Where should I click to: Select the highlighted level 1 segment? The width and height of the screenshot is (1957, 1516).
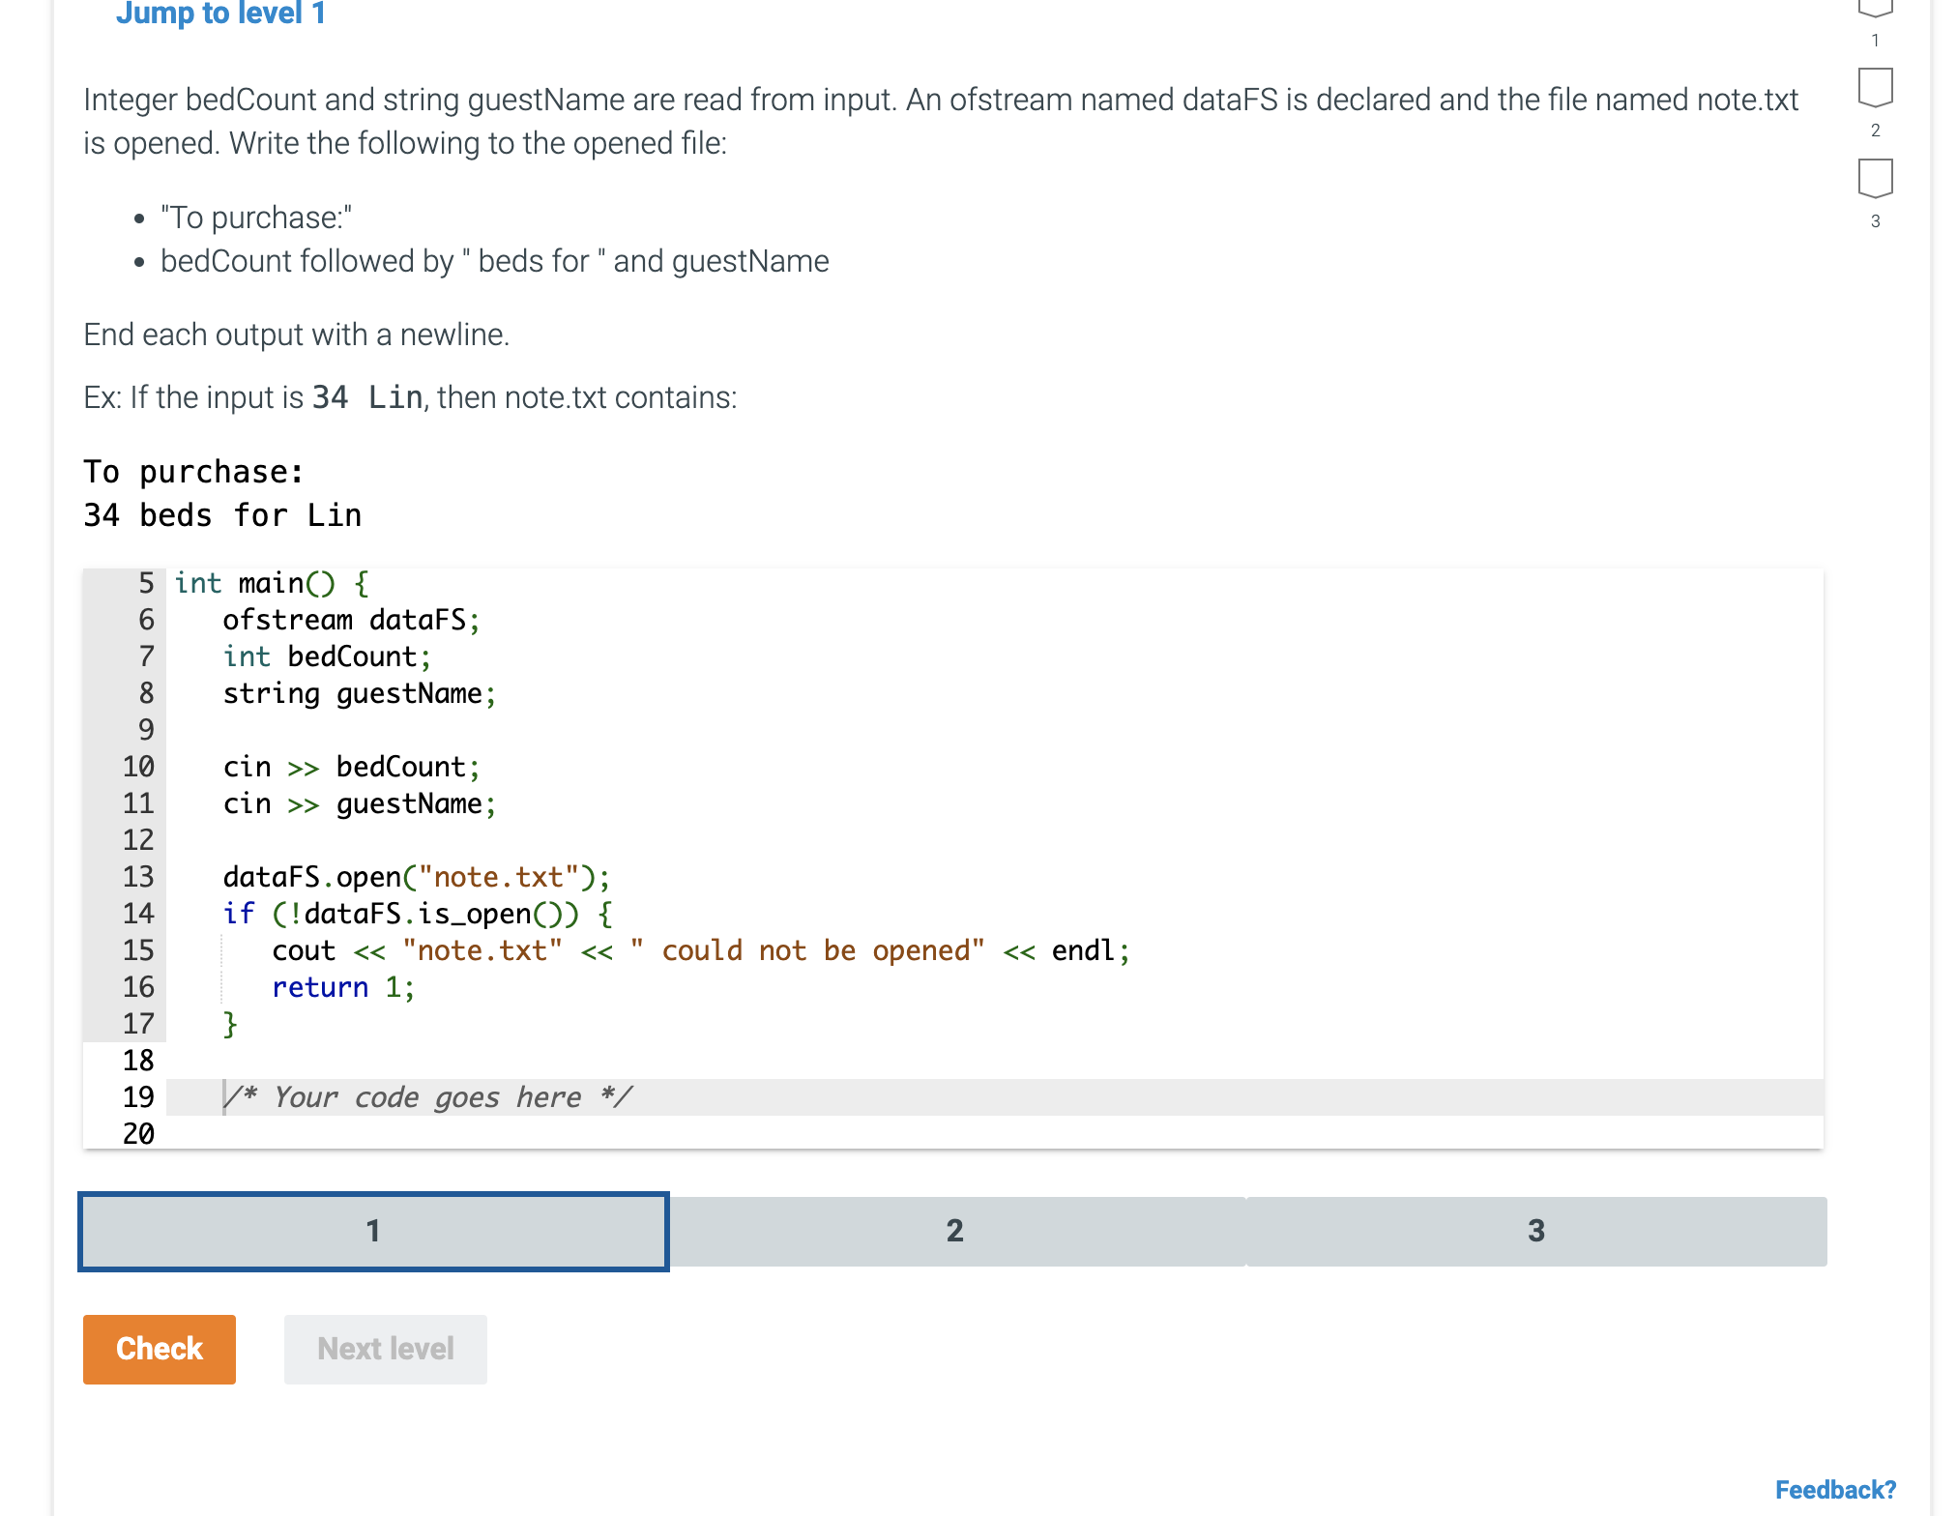(373, 1231)
